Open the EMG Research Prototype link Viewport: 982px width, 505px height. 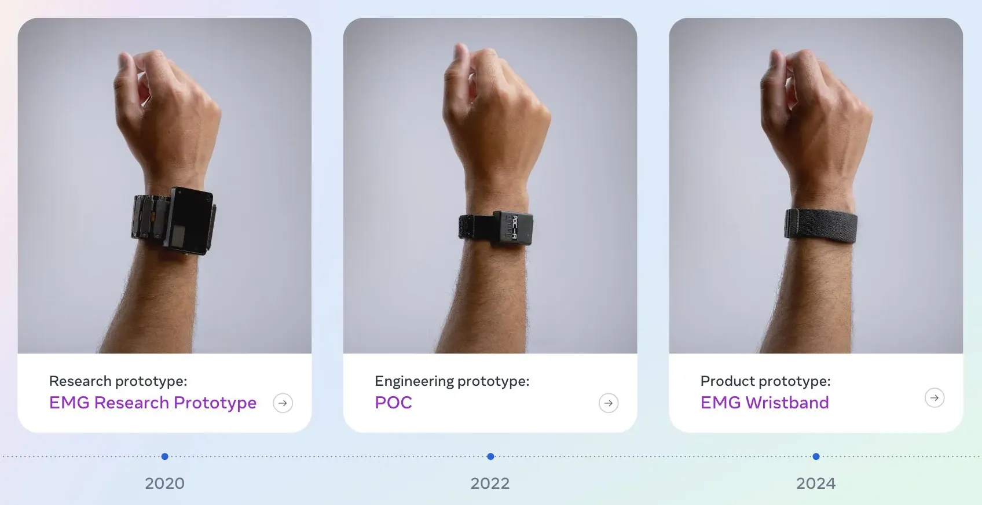(152, 403)
